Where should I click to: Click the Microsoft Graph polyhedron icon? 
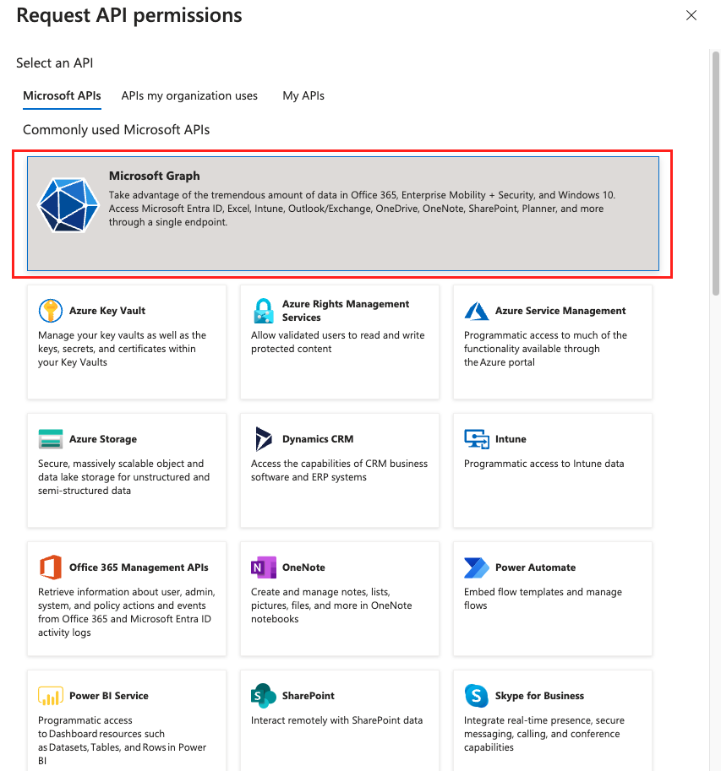click(68, 204)
